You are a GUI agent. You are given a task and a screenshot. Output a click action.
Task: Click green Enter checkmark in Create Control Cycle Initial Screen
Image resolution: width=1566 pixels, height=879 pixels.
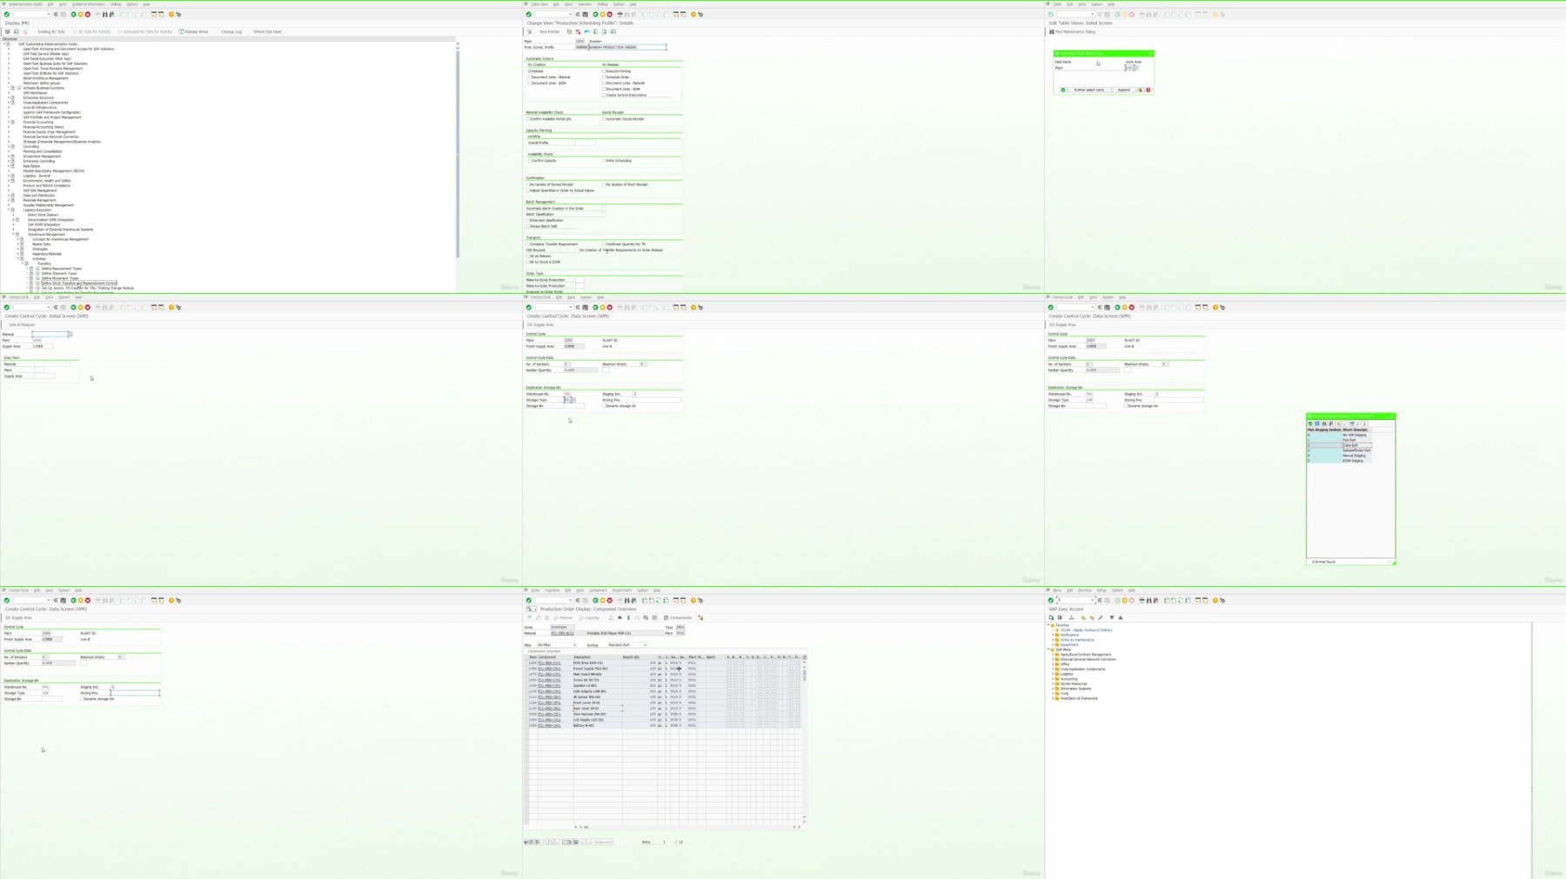click(7, 307)
